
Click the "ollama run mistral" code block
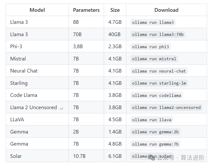tap(154, 59)
